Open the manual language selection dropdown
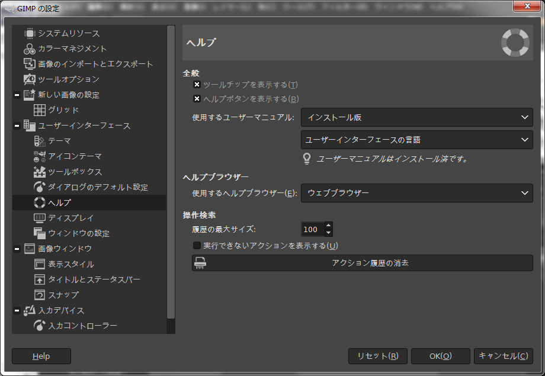The image size is (545, 376). 416,140
